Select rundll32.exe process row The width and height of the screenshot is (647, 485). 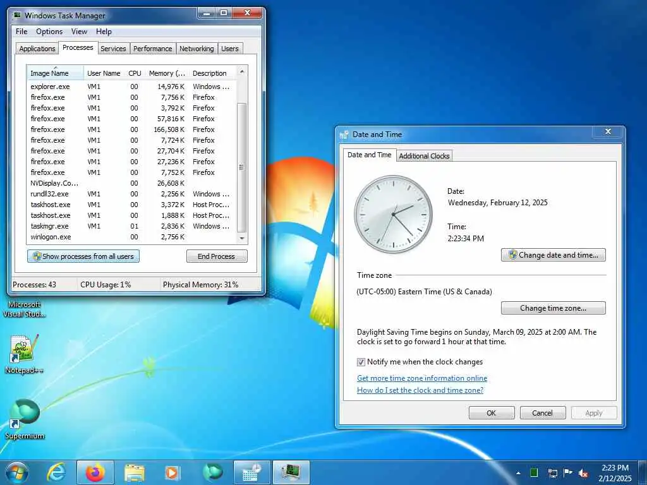131,194
